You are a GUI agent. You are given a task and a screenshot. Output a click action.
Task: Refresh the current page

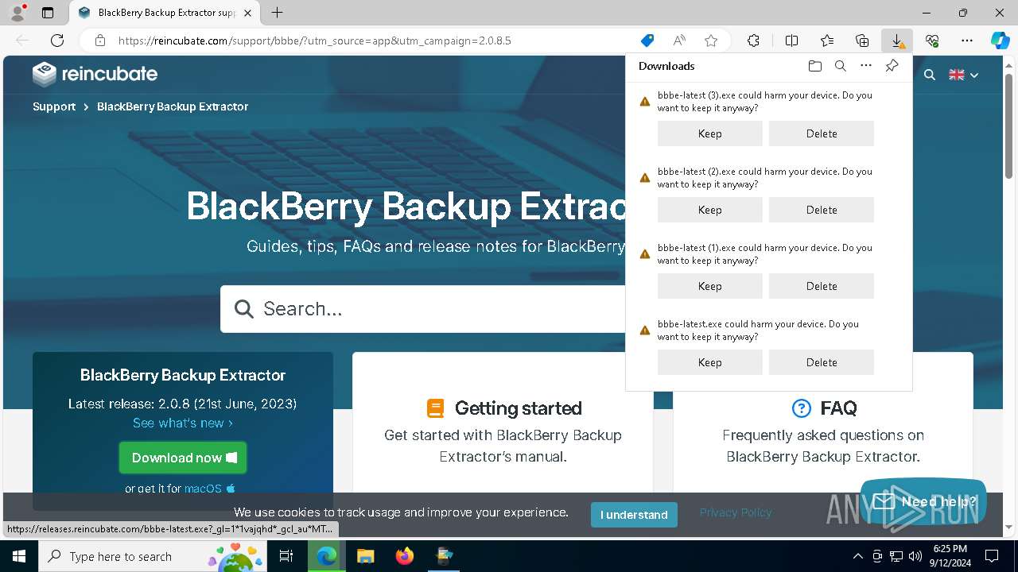(57, 41)
